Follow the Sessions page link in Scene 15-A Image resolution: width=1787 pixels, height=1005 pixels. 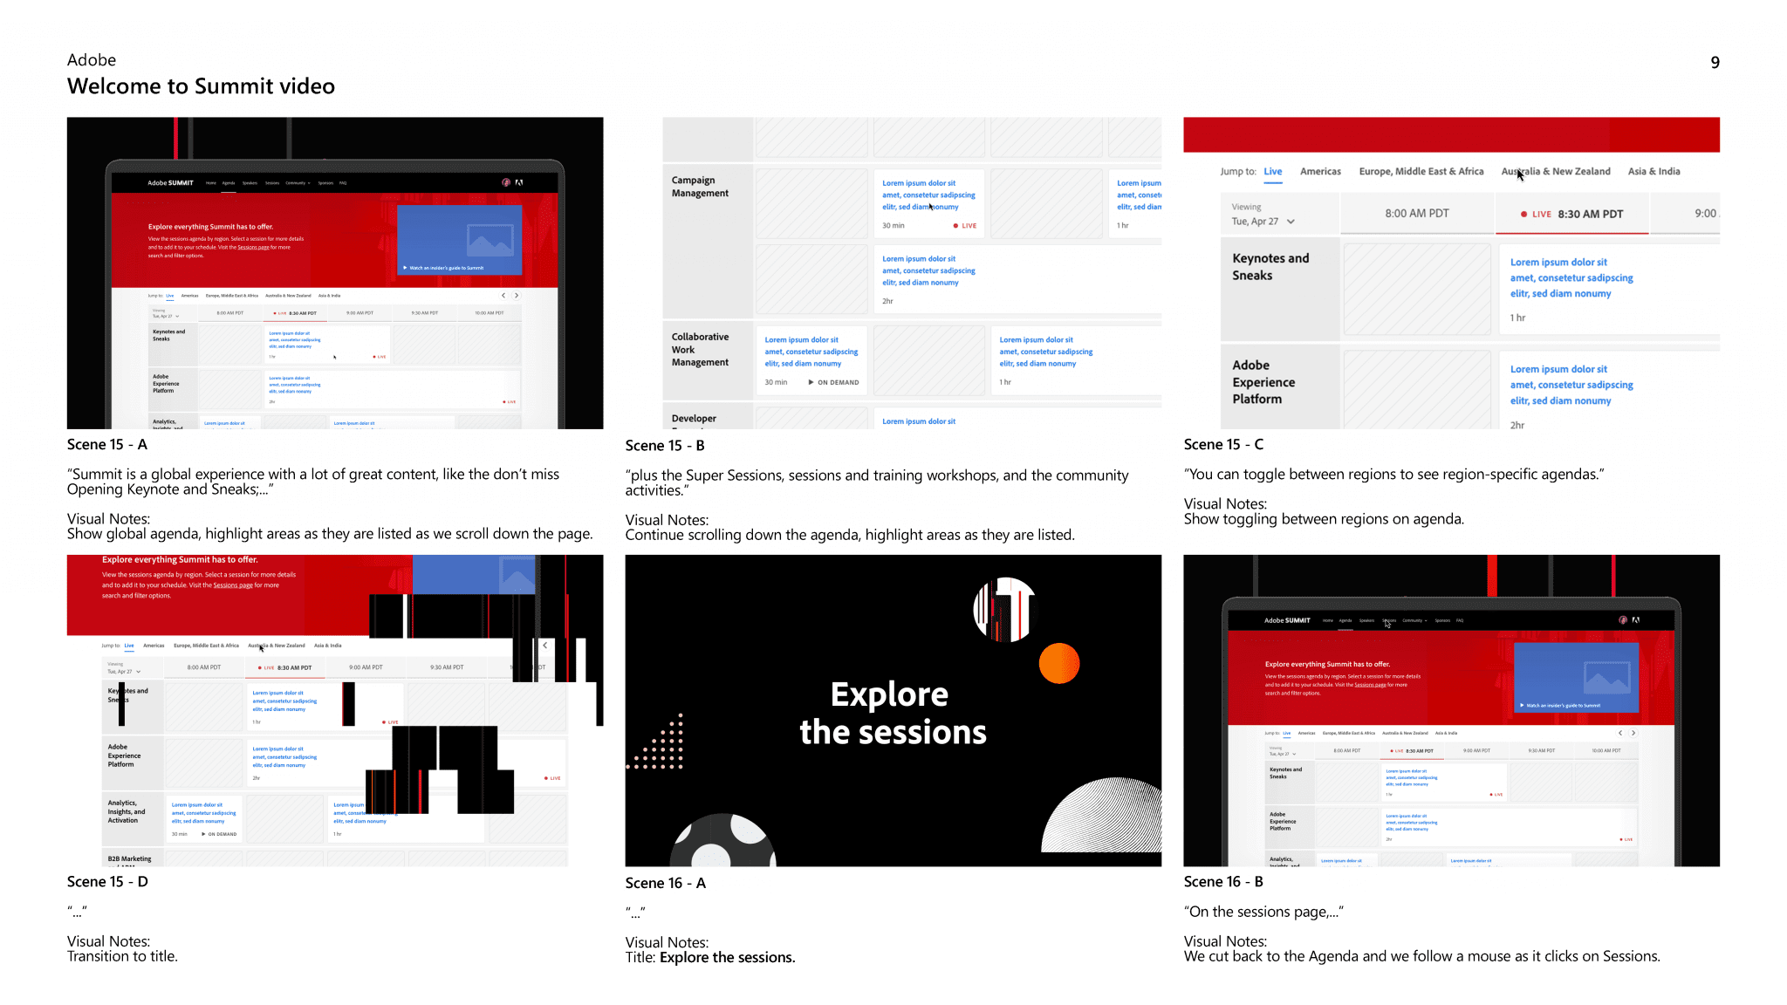tap(253, 248)
